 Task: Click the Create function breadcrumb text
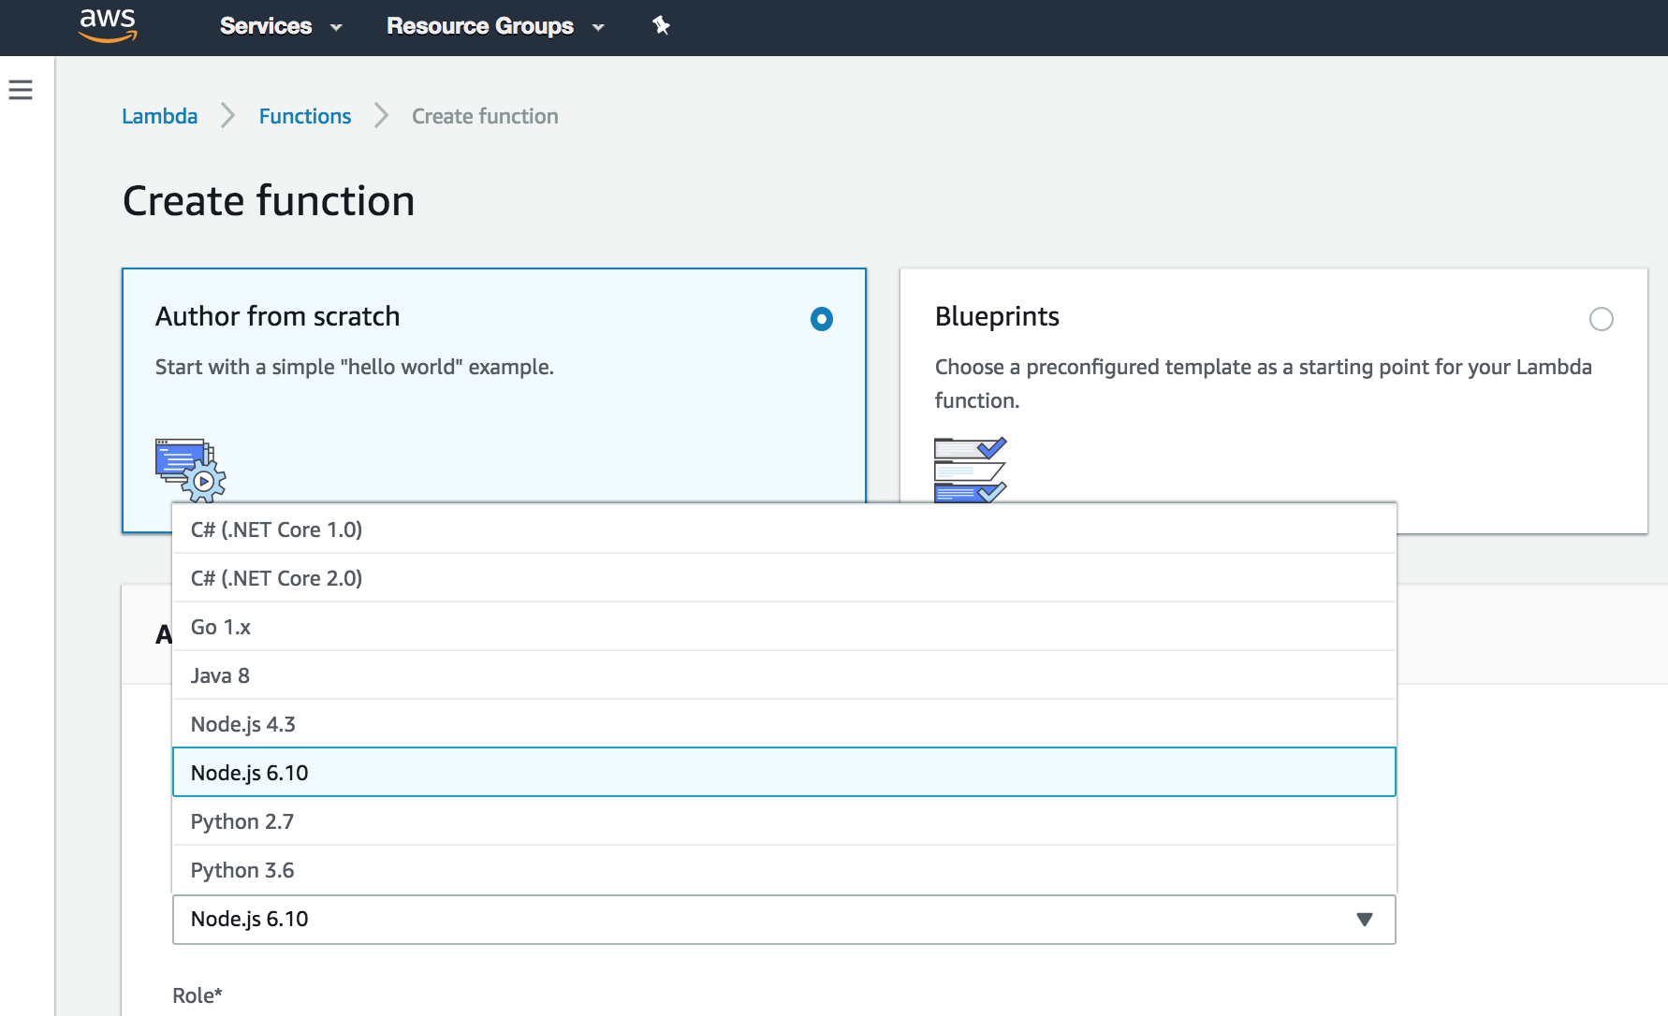click(x=485, y=116)
